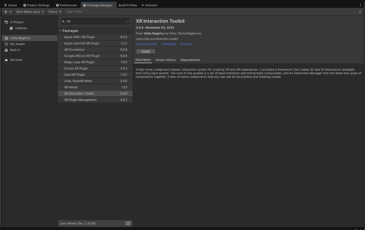The width and height of the screenshot is (365, 230).
Task: Select the XR Hands package
Action: 95,87
